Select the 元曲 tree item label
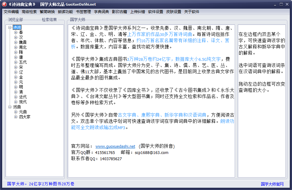 (x=23, y=112)
